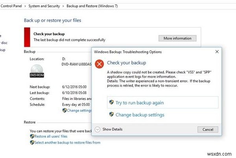Open the Restore all users' files link
236x158 pixels.
point(51,136)
